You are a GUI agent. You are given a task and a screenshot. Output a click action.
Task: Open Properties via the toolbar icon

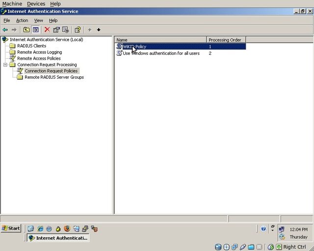[x=56, y=30]
